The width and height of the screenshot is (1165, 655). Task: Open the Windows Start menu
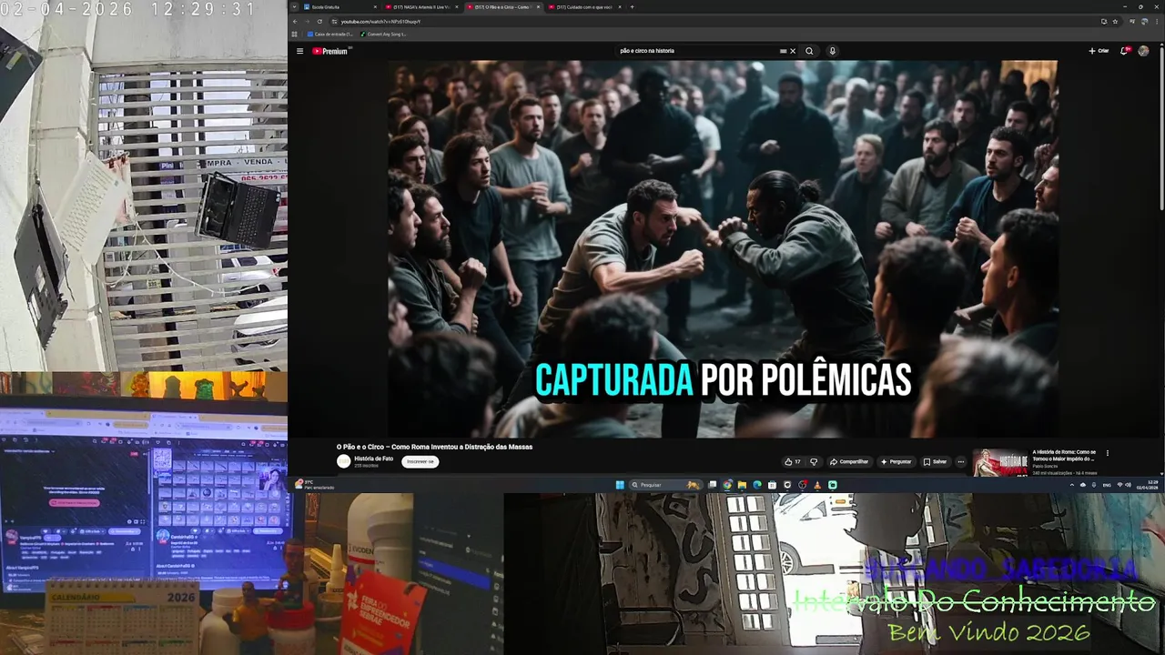point(620,485)
